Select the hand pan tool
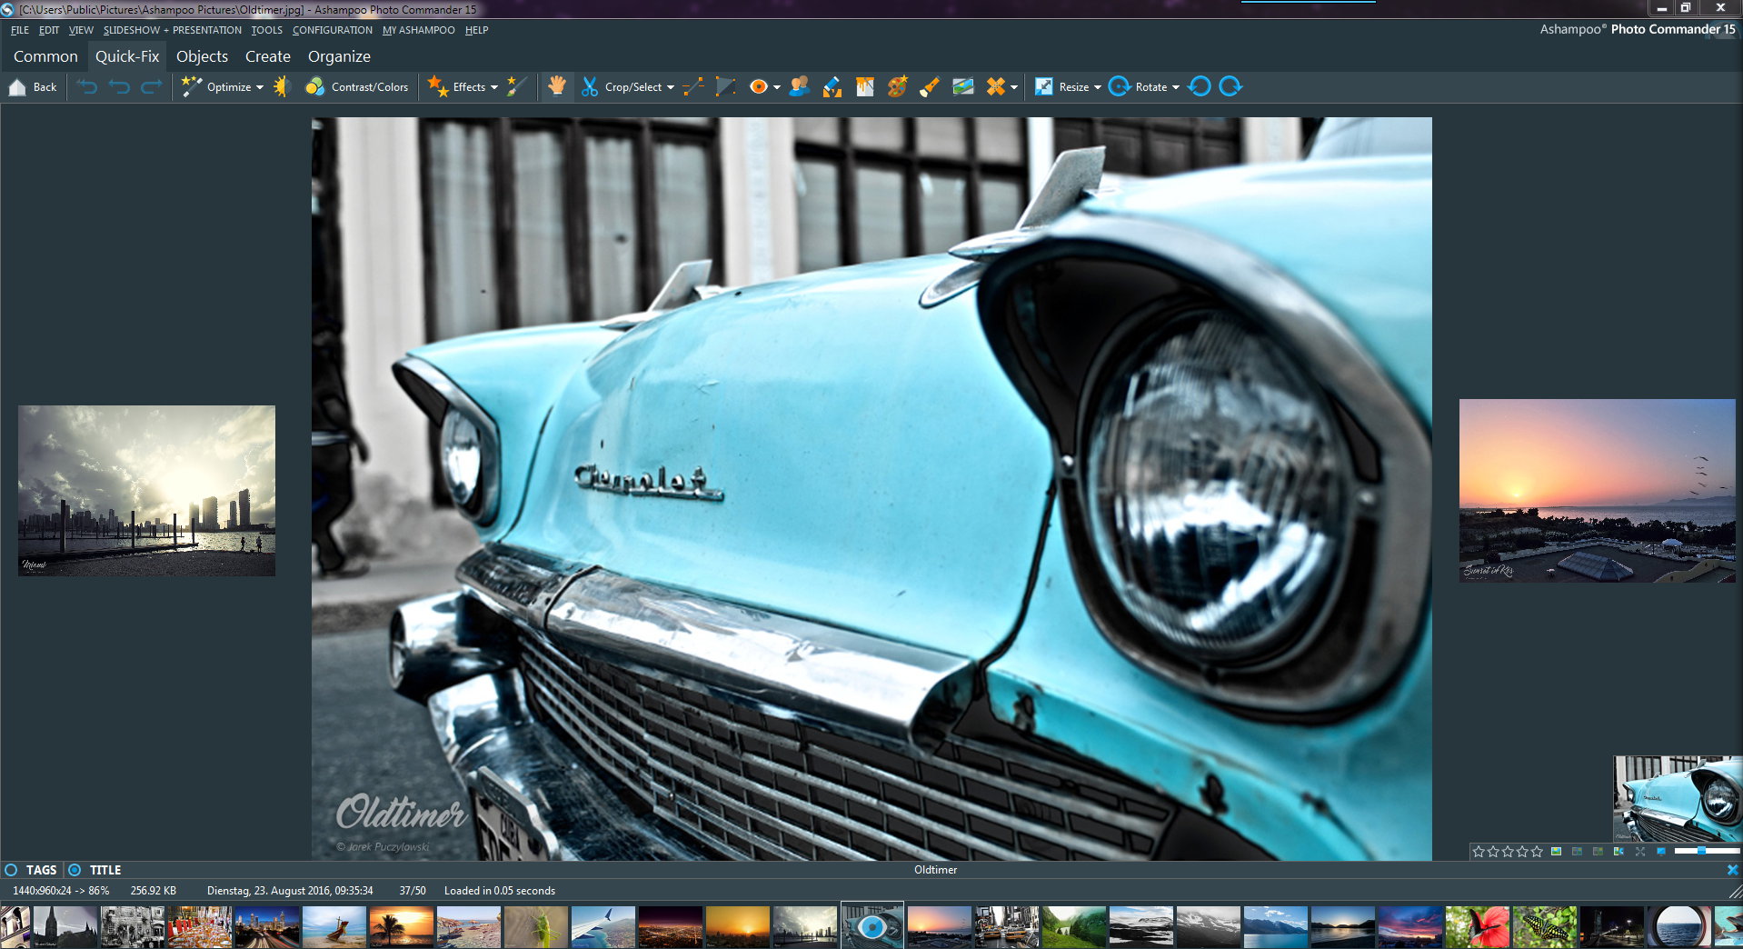The image size is (1743, 949). click(x=556, y=86)
